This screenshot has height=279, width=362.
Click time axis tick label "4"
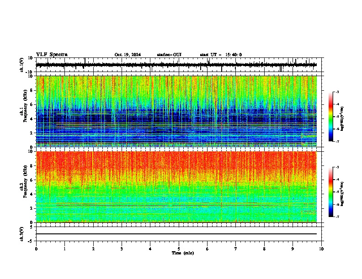click(150, 249)
